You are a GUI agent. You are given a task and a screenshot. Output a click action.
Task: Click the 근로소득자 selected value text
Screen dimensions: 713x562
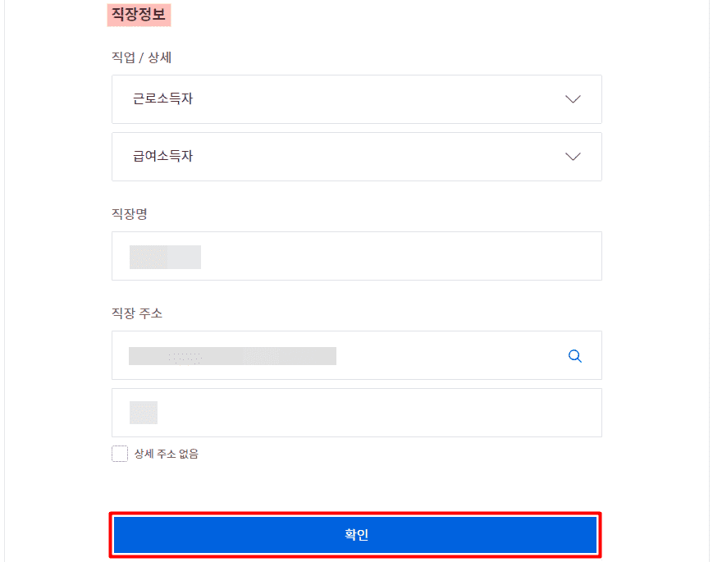point(162,99)
